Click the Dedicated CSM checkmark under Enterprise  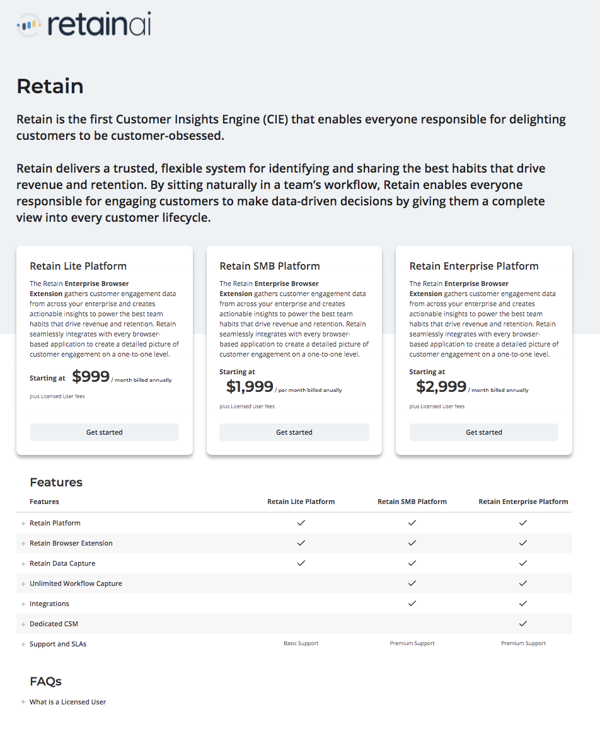523,624
